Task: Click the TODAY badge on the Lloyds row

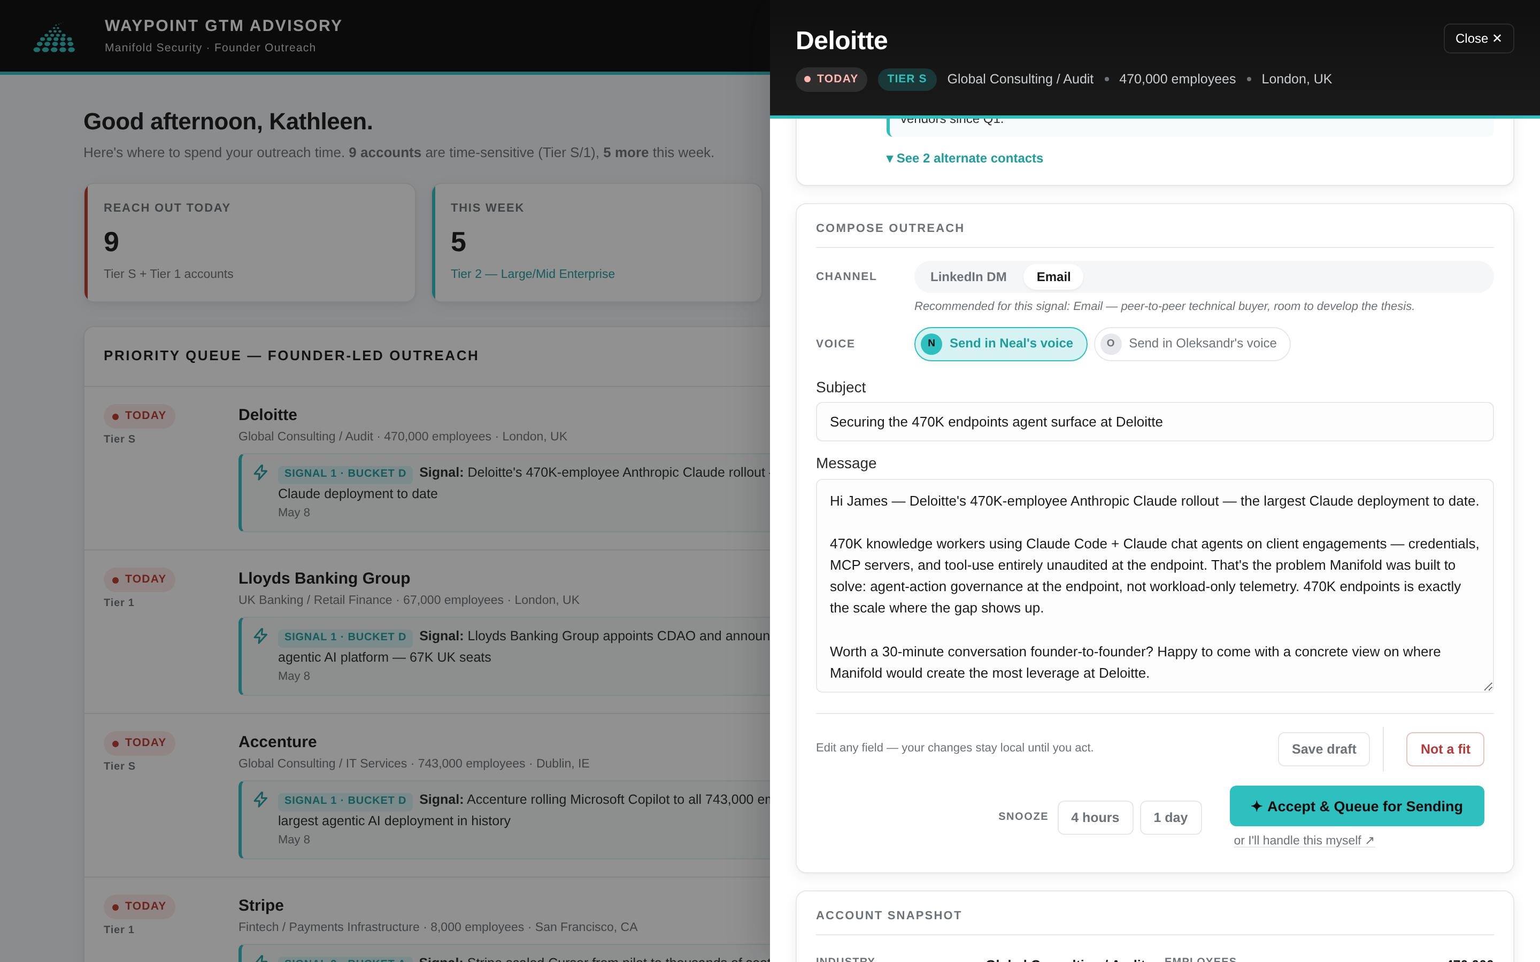Action: click(140, 579)
